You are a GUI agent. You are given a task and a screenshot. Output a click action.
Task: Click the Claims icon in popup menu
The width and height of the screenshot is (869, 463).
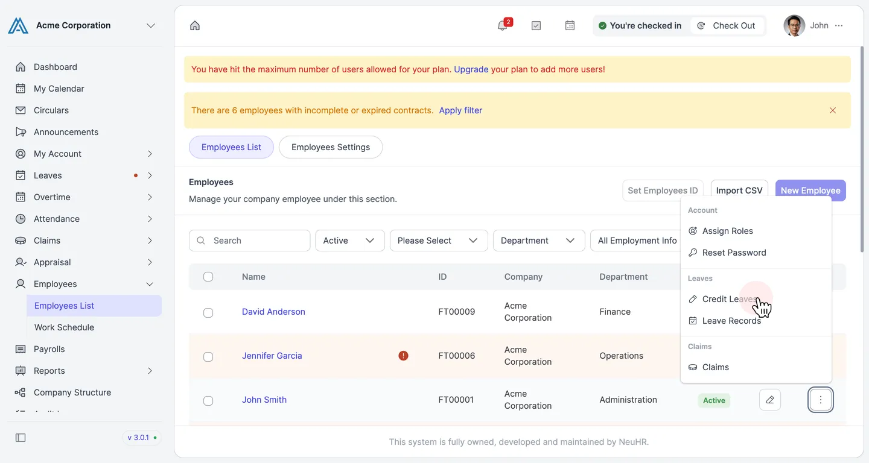[x=693, y=367]
